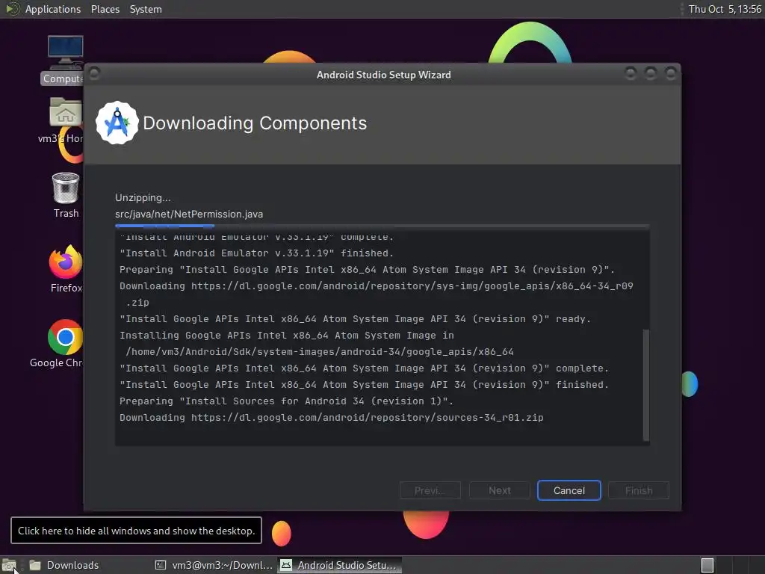The height and width of the screenshot is (574, 765).
Task: Switch to the Downloads taskbar window
Action: pos(64,565)
